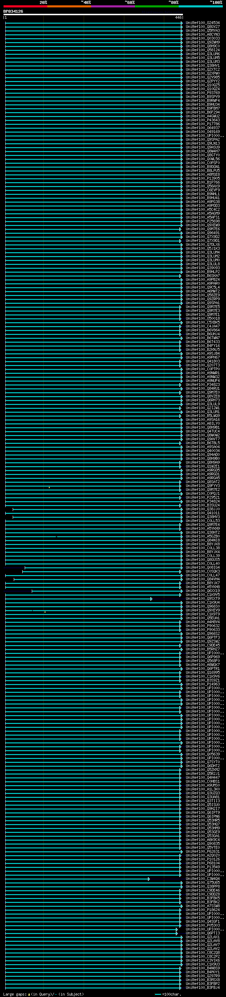
Task: Select hit label UniRef100_Q38HV1
Action: tap(203, 66)
